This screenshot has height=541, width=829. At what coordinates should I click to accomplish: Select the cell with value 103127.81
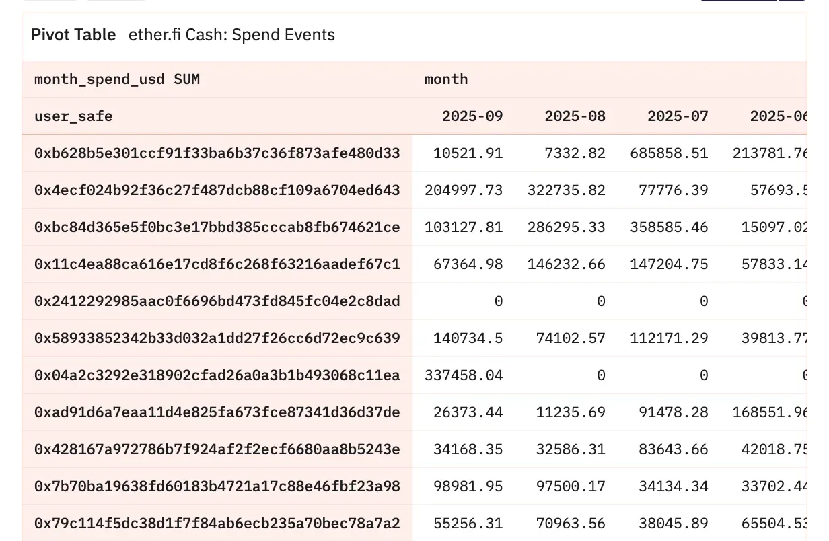pos(464,227)
